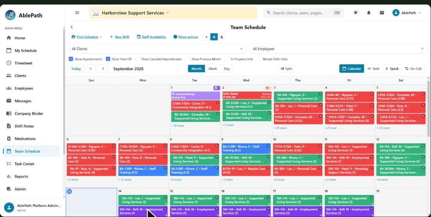The width and height of the screenshot is (431, 217).
Task: Click New Shift link
Action: tap(120, 37)
